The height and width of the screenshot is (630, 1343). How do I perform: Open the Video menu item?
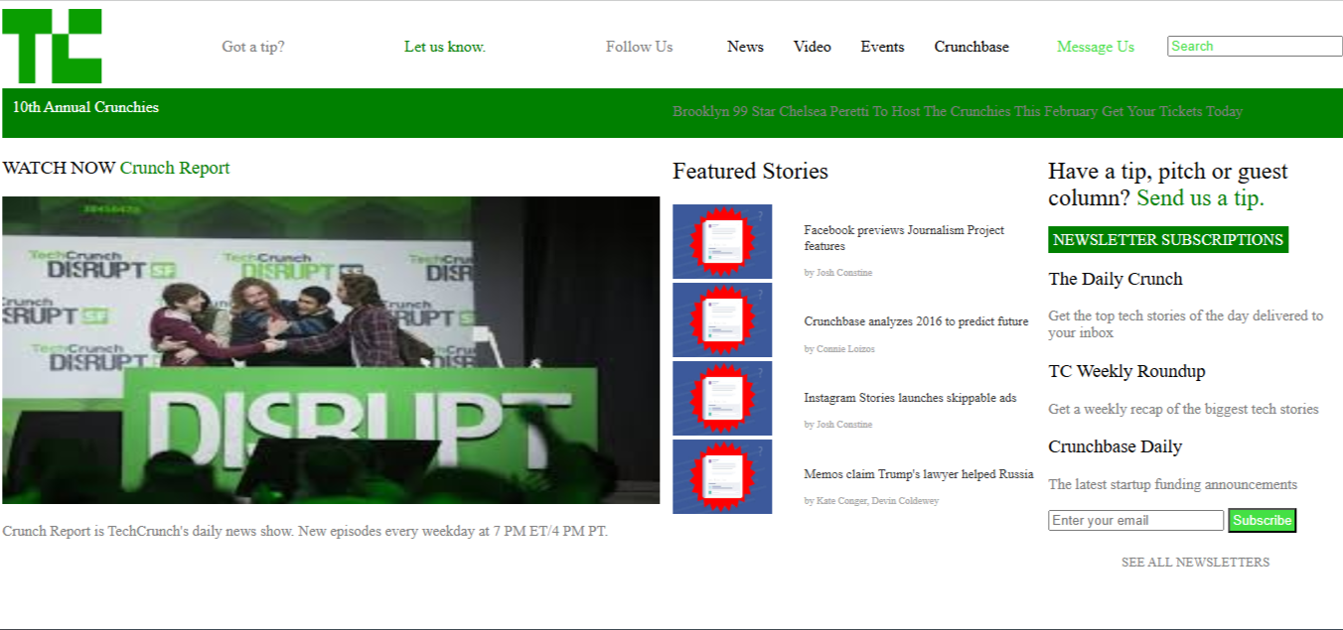tap(812, 47)
